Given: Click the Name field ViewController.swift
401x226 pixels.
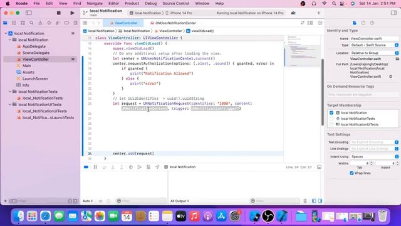Looking at the screenshot, I should click(x=374, y=38).
